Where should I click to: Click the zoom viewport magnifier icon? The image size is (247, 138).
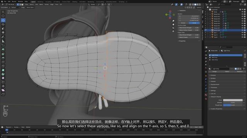173,21
